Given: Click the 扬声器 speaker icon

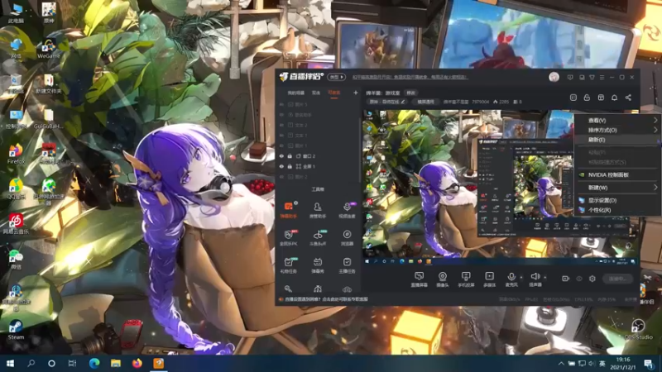Looking at the screenshot, I should [535, 277].
